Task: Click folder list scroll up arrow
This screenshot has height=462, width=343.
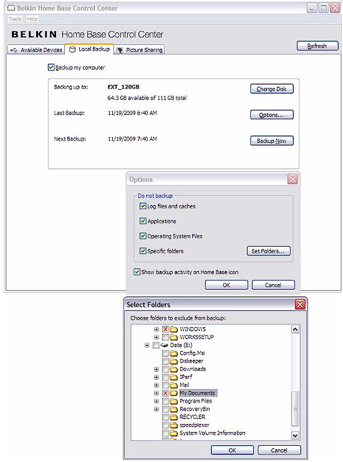Action: click(x=296, y=329)
